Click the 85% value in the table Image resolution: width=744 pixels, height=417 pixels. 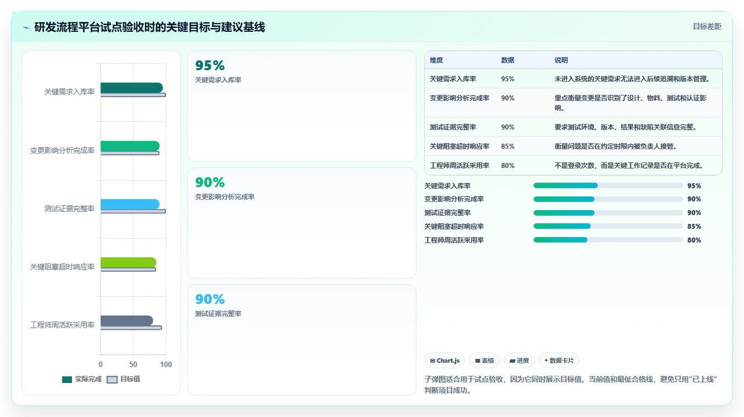click(508, 146)
